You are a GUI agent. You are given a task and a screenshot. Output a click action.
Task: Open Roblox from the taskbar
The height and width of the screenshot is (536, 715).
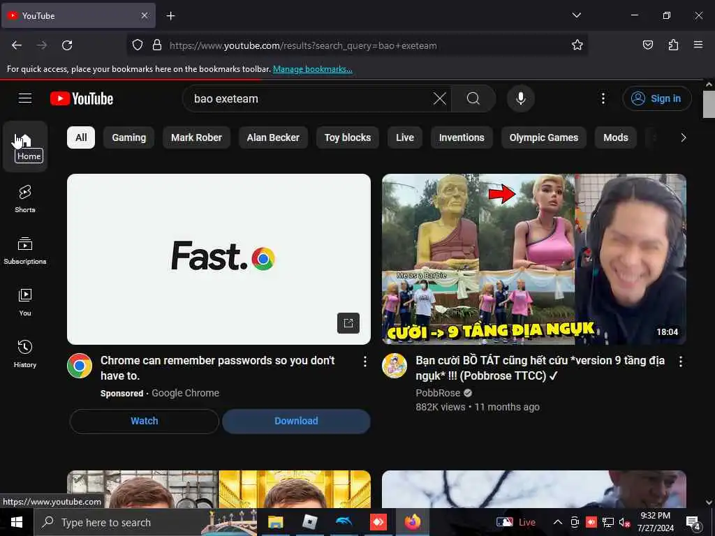pos(309,522)
